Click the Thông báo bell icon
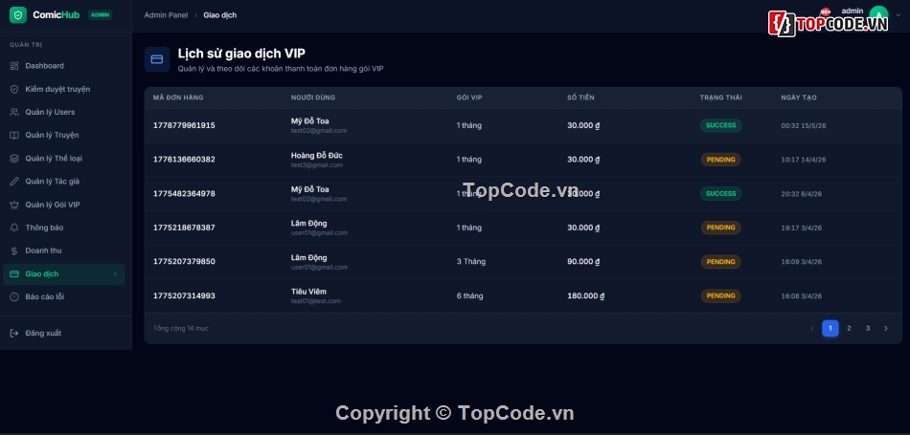Viewport: 910px width, 435px height. [x=14, y=228]
